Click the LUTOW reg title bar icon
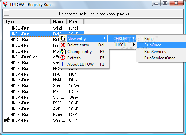Image resolution: width=186 pixels, height=135 pixels. tap(5, 5)
